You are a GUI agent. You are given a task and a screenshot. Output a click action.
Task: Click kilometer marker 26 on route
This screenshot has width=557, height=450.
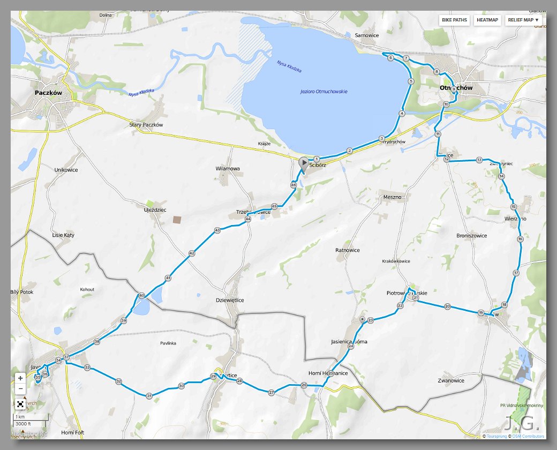coord(304,385)
